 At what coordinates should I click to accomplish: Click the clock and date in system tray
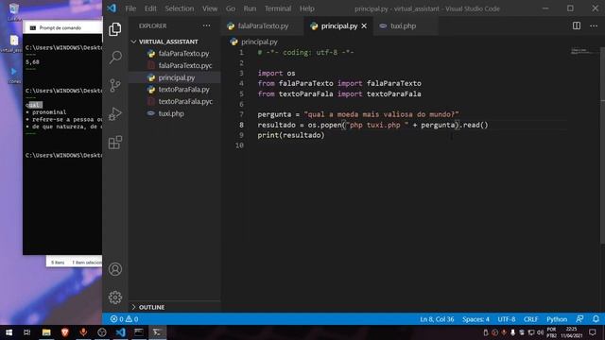571,332
